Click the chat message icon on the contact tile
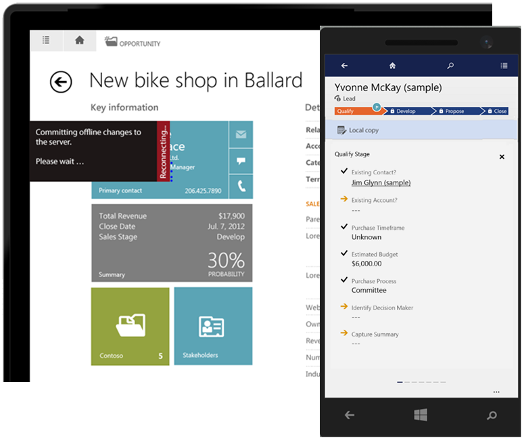 click(x=241, y=161)
